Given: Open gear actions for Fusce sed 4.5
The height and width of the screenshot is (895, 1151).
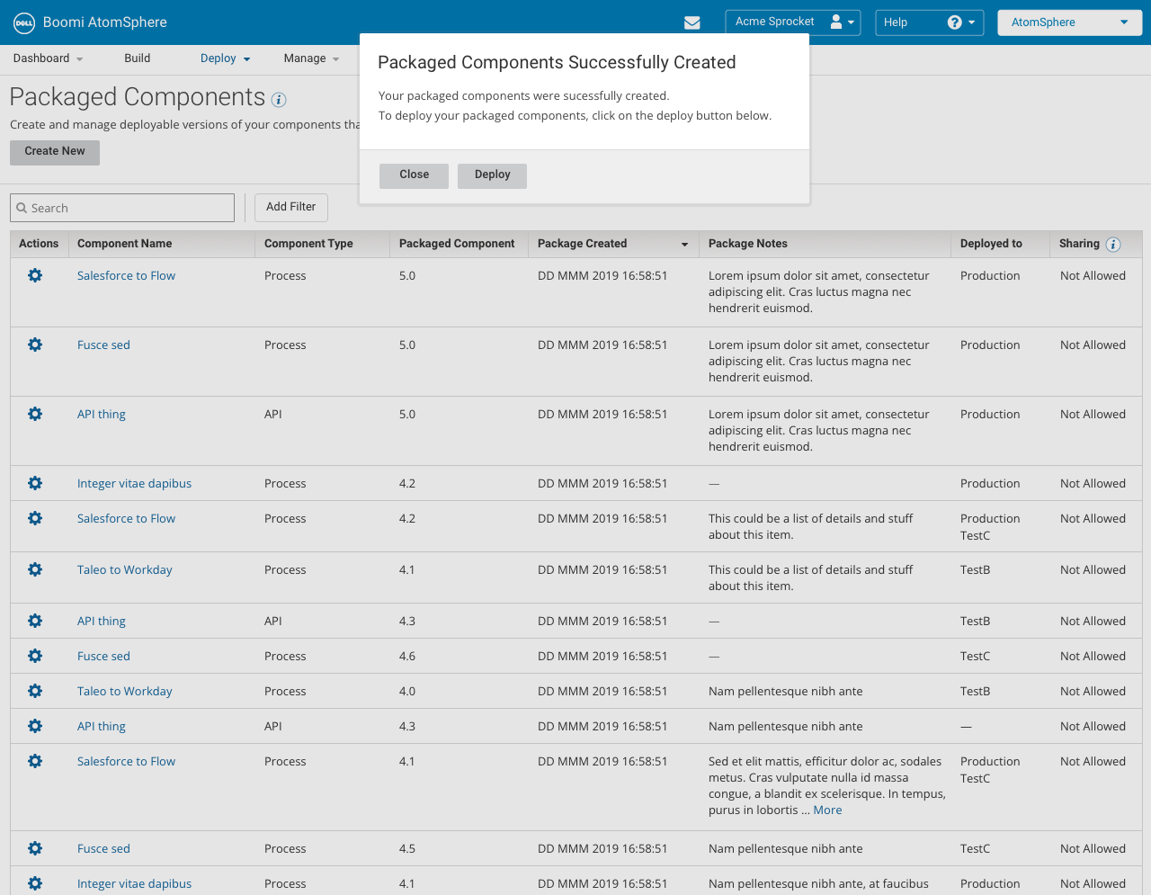Looking at the screenshot, I should click(35, 848).
